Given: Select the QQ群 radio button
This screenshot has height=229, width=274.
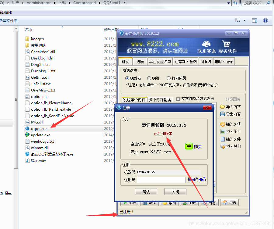Looking at the screenshot, I should coord(149,78).
